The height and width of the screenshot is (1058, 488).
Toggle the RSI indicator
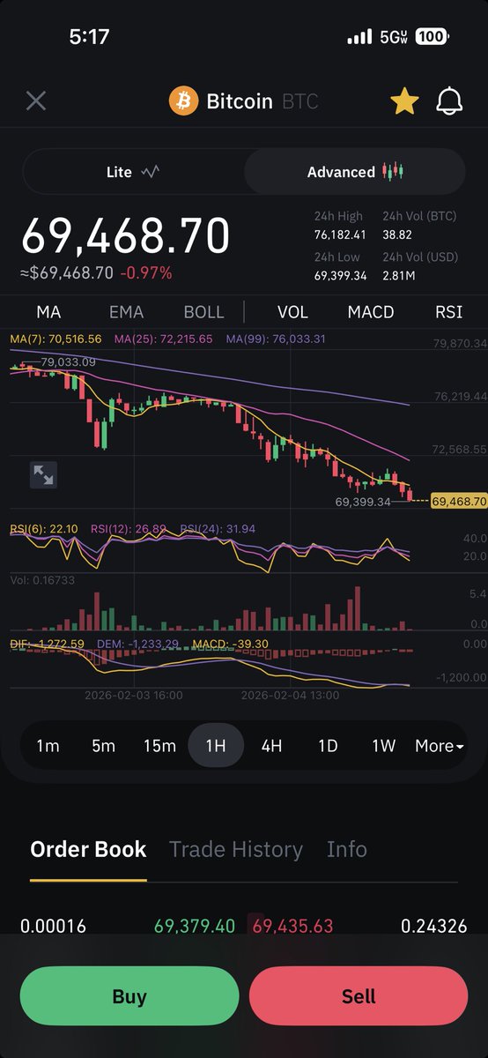[x=448, y=312]
